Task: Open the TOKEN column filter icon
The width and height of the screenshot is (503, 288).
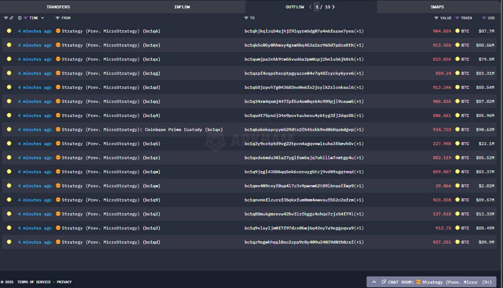Action: click(x=457, y=18)
